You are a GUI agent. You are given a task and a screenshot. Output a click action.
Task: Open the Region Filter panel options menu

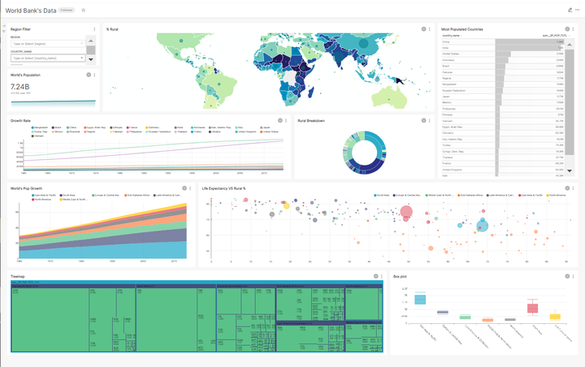pyautogui.click(x=94, y=29)
